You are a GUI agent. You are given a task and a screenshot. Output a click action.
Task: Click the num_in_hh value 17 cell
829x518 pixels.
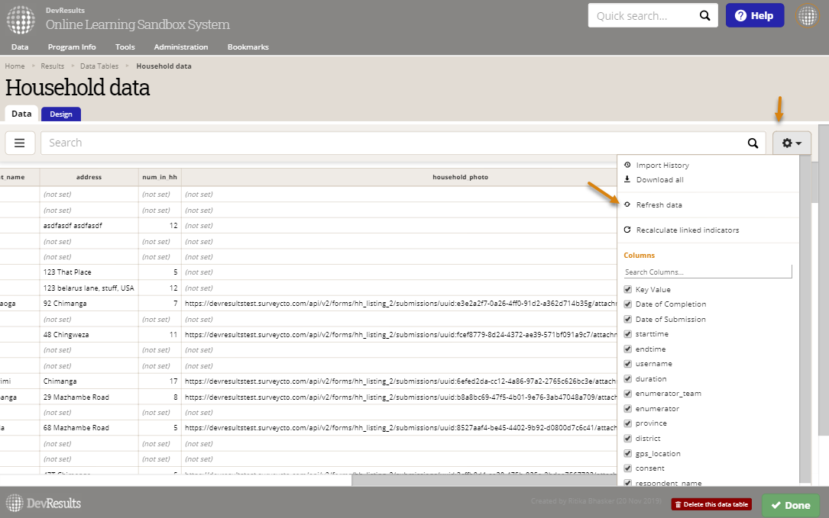160,381
